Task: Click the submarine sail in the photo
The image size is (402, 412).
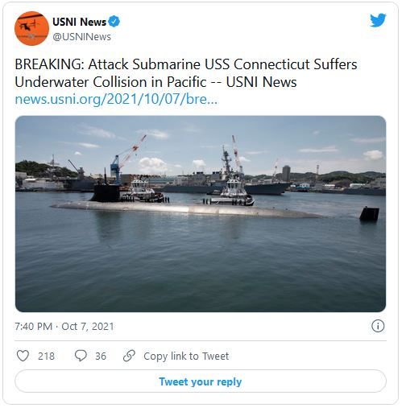Action: point(106,192)
